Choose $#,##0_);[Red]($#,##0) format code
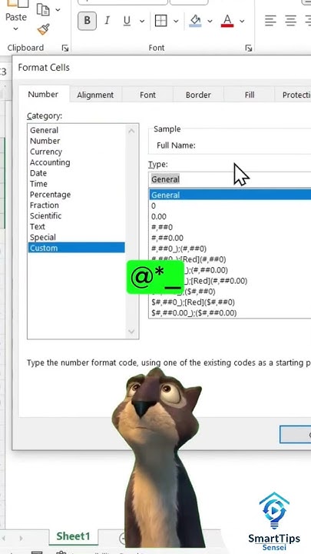Screen dimensions: 311x554 coord(230,302)
